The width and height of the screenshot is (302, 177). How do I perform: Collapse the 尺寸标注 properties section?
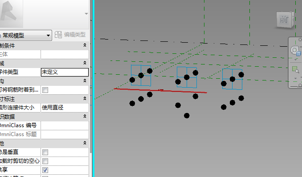pos(85,98)
